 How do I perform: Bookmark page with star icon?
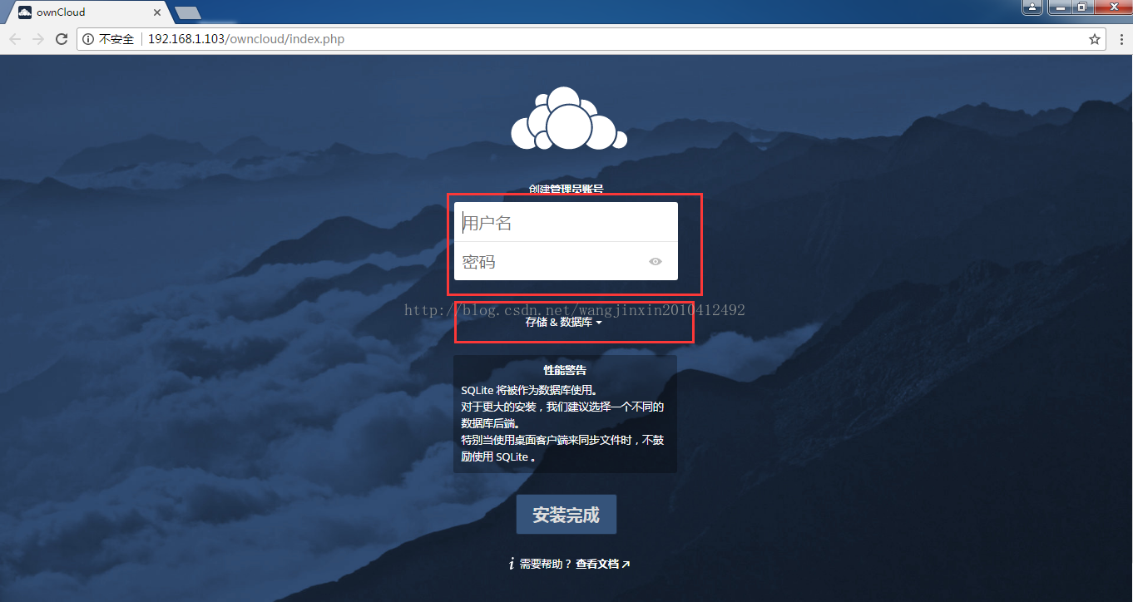coord(1095,39)
